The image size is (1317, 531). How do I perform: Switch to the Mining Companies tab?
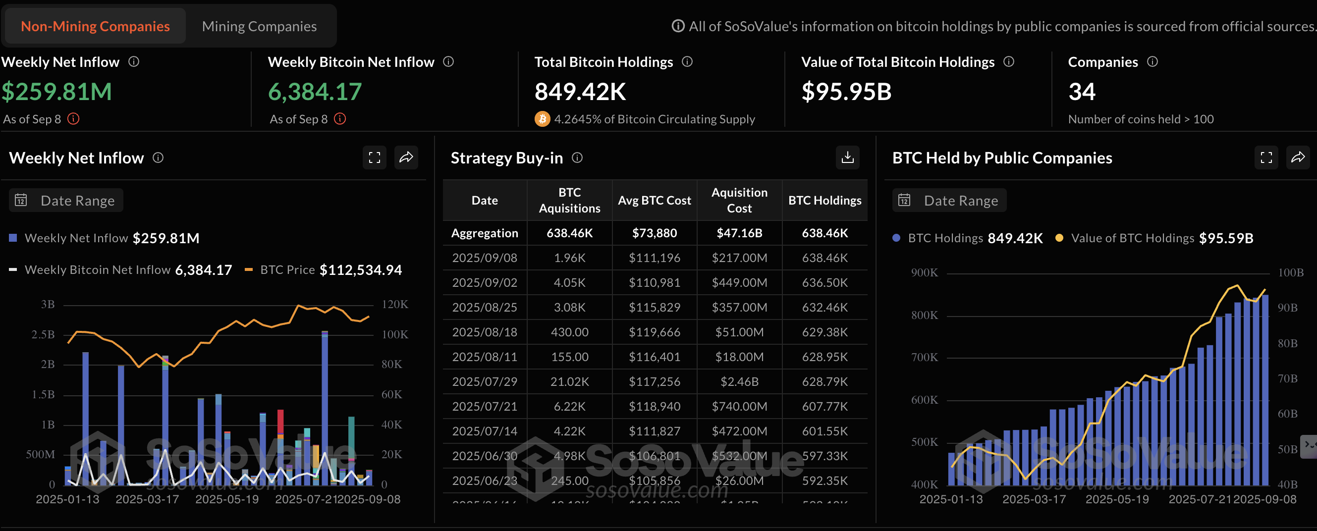[x=259, y=26]
